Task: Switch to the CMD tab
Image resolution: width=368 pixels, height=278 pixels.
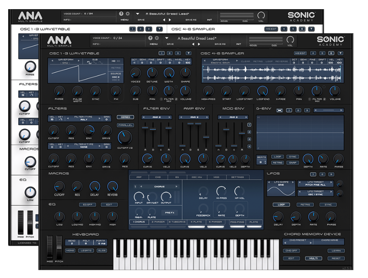Action: point(158,177)
